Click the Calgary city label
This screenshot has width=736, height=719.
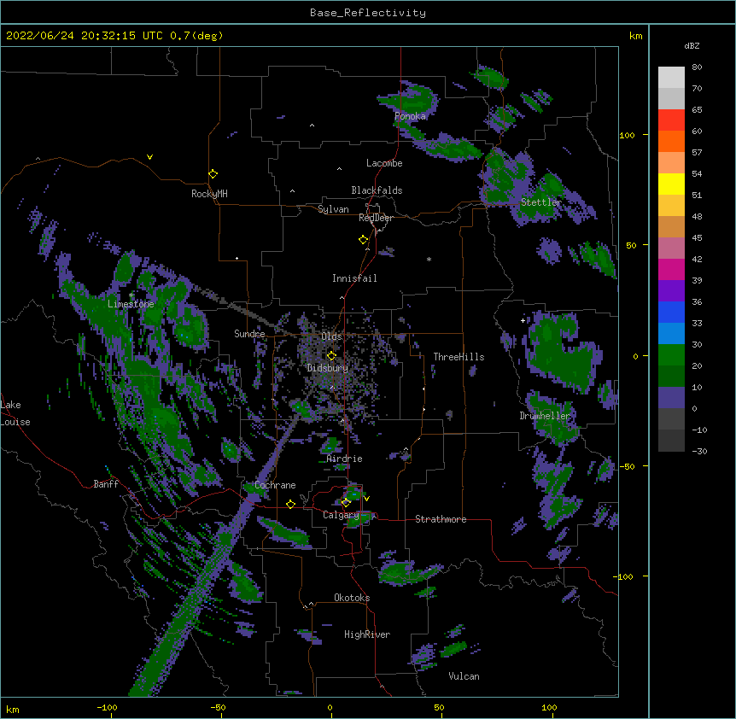pos(342,515)
